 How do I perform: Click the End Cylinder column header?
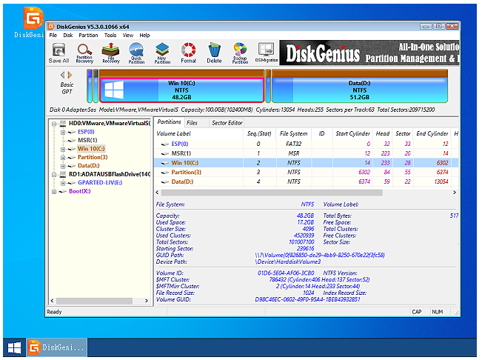pyautogui.click(x=432, y=133)
